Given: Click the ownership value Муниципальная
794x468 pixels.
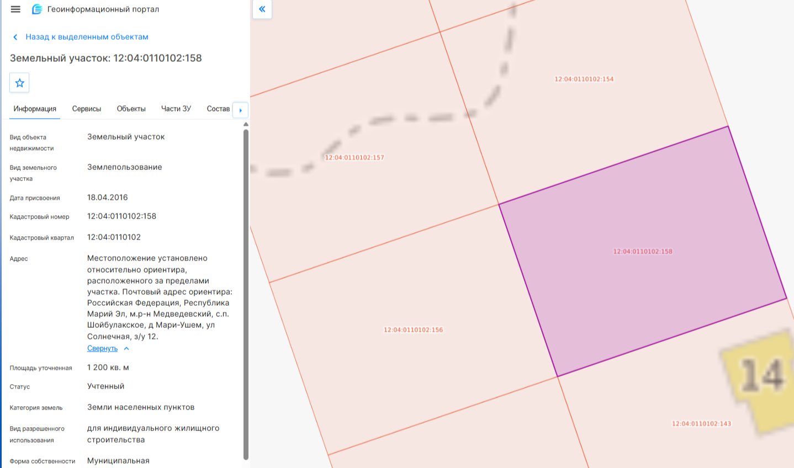Looking at the screenshot, I should [118, 460].
